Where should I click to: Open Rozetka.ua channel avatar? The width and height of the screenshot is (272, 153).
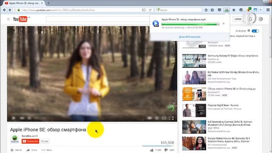tap(15, 139)
